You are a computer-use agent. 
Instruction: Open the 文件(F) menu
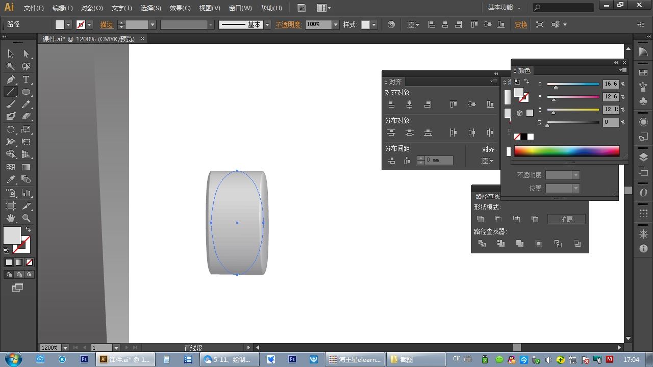[34, 8]
